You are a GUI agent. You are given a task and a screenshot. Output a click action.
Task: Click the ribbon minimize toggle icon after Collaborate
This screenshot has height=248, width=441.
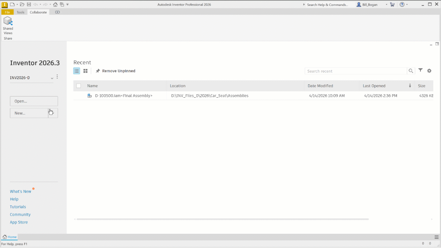(57, 12)
